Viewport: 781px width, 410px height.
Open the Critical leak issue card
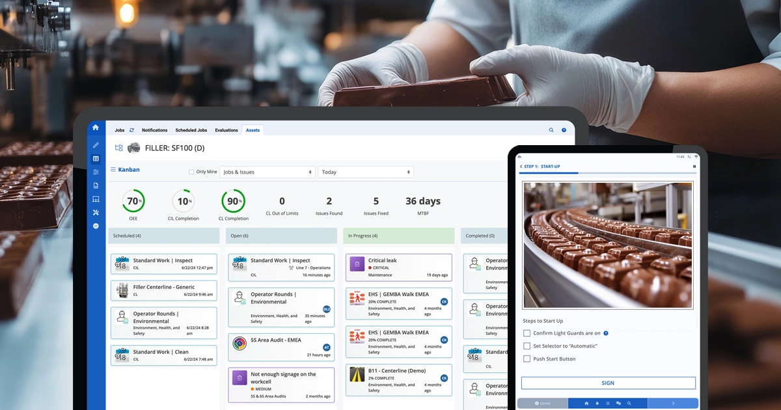[398, 267]
